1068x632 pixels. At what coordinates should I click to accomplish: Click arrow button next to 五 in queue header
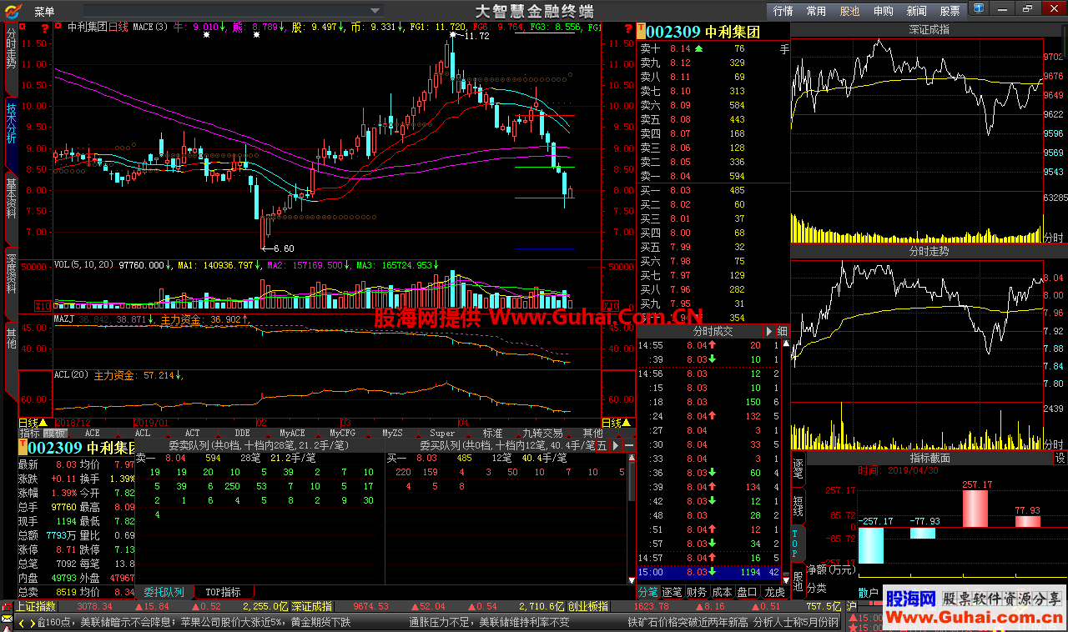pyautogui.click(x=617, y=446)
